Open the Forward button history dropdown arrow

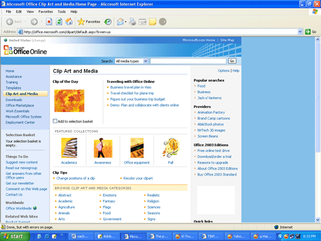[41, 22]
